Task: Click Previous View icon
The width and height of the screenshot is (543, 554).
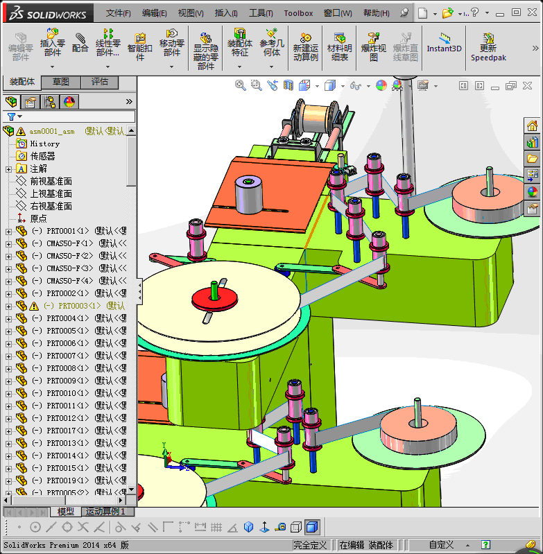Action: pyautogui.click(x=273, y=85)
